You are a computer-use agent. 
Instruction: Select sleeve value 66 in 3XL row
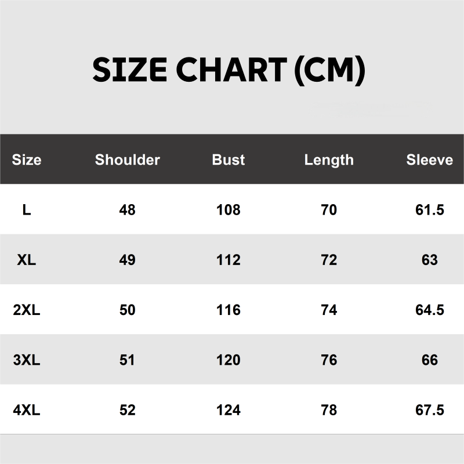[x=429, y=360]
